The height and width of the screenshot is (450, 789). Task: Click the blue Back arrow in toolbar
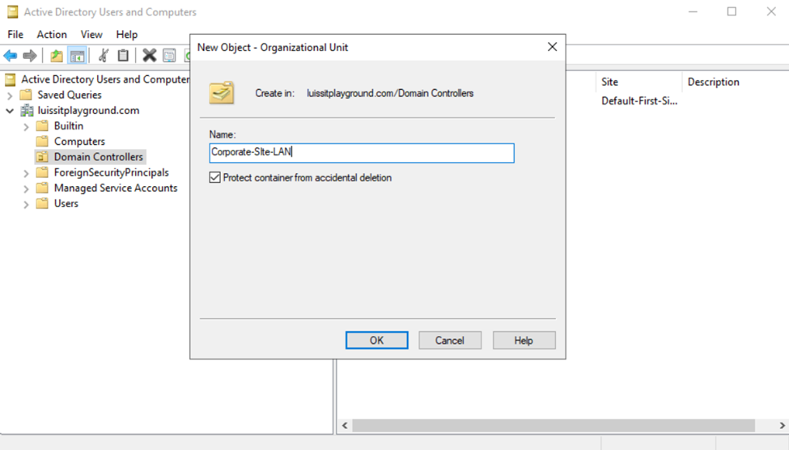(x=10, y=55)
